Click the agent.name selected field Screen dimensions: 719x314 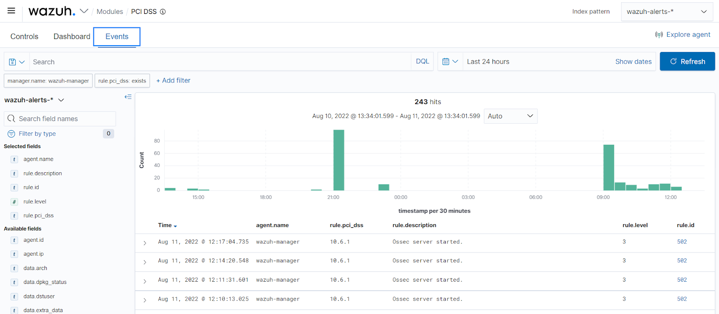tap(38, 159)
